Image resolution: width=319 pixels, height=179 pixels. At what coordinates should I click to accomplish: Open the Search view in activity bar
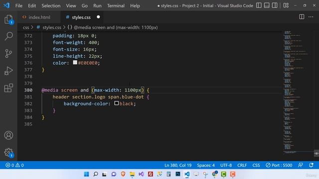click(8, 36)
